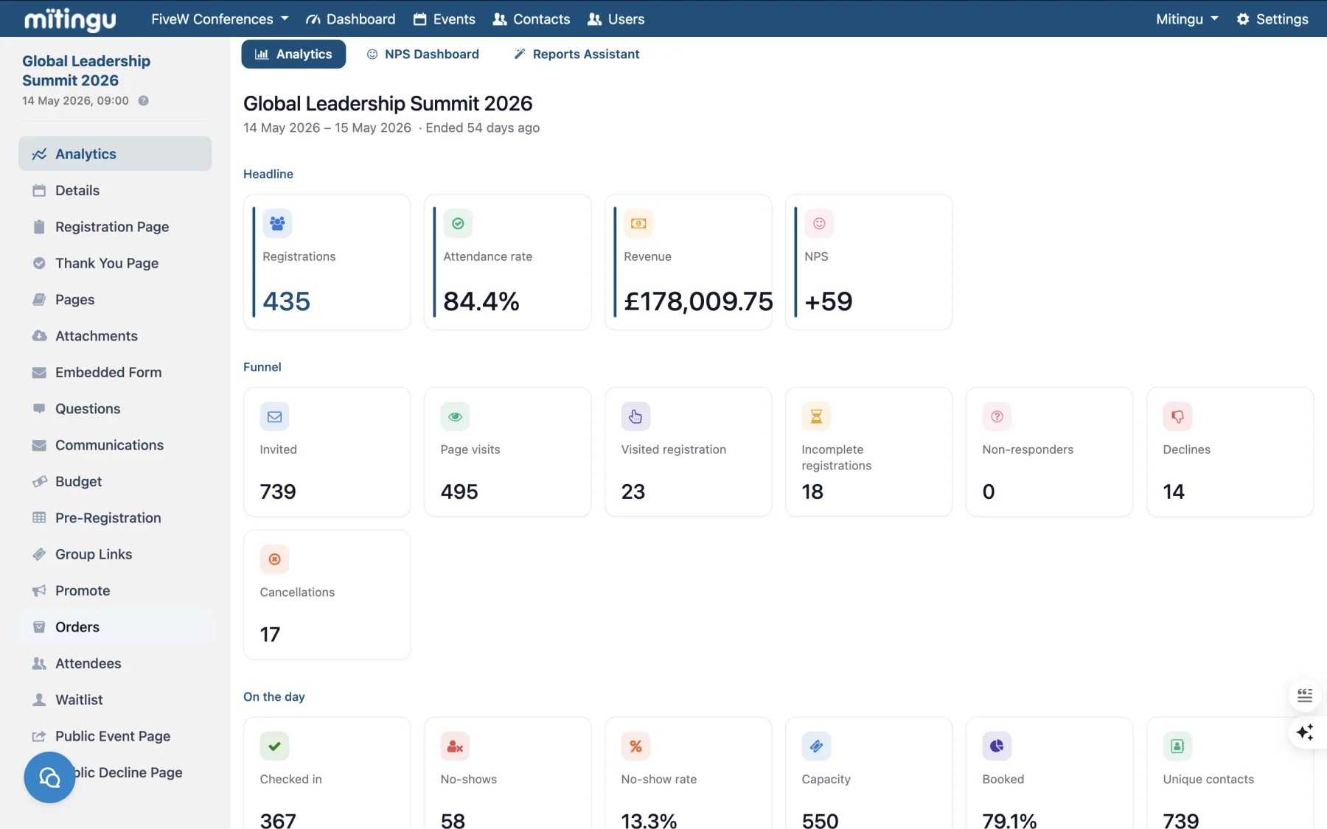Image resolution: width=1327 pixels, height=829 pixels.
Task: Click the Incomplete registrations hourglass icon
Action: point(816,416)
